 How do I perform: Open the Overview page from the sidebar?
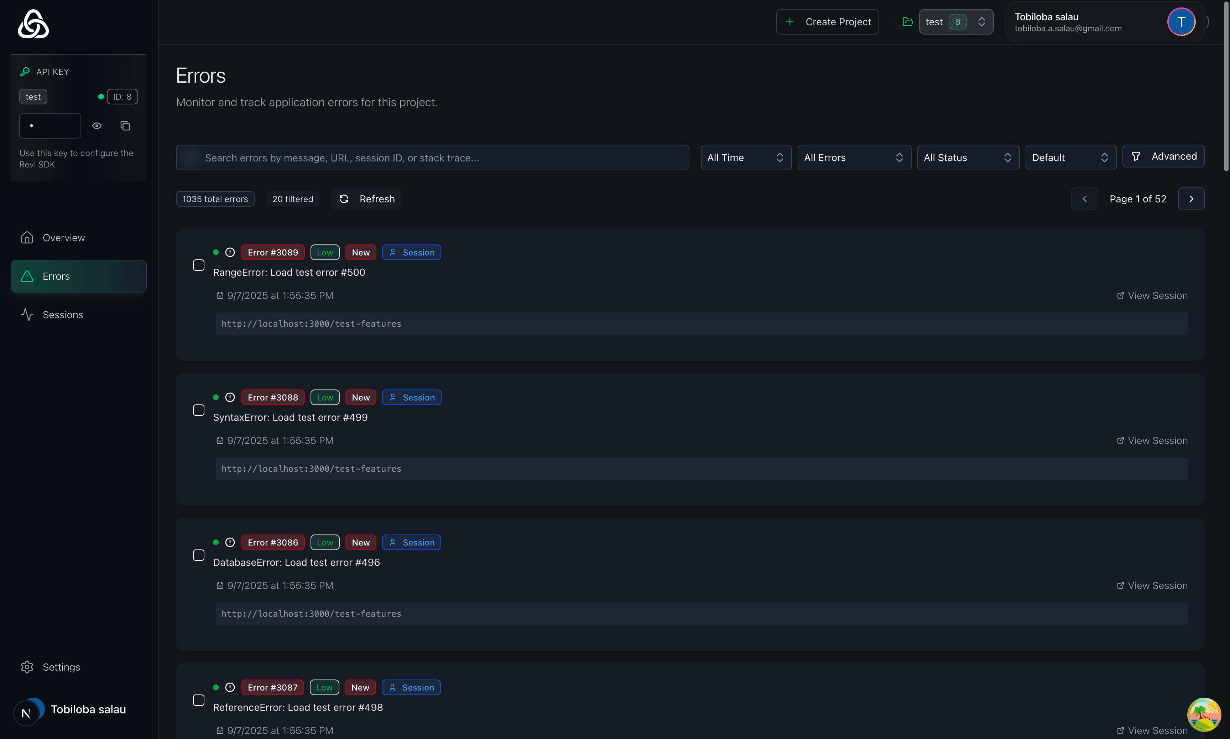(63, 238)
